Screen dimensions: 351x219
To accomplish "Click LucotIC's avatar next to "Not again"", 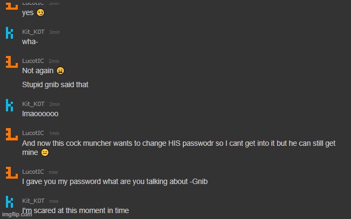I will (x=10, y=63).
